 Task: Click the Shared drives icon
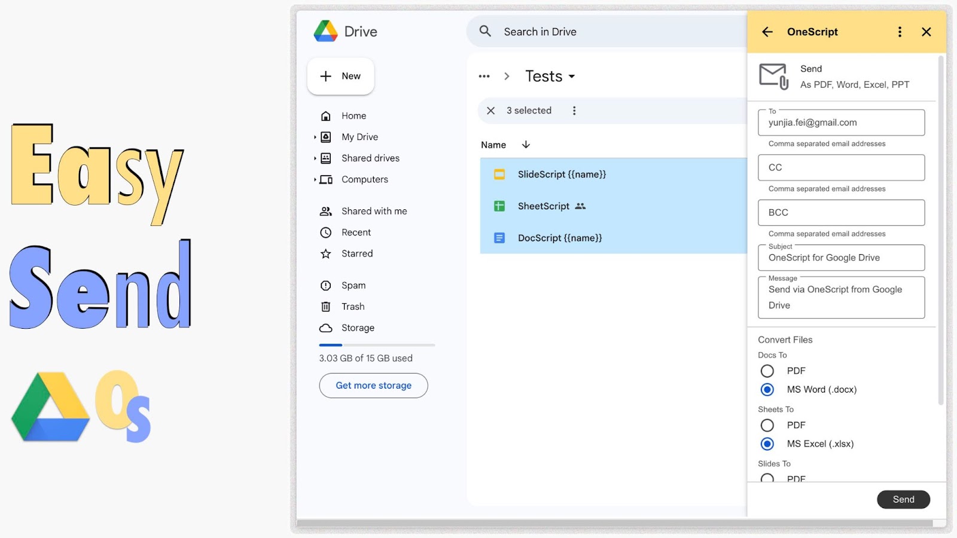[326, 158]
